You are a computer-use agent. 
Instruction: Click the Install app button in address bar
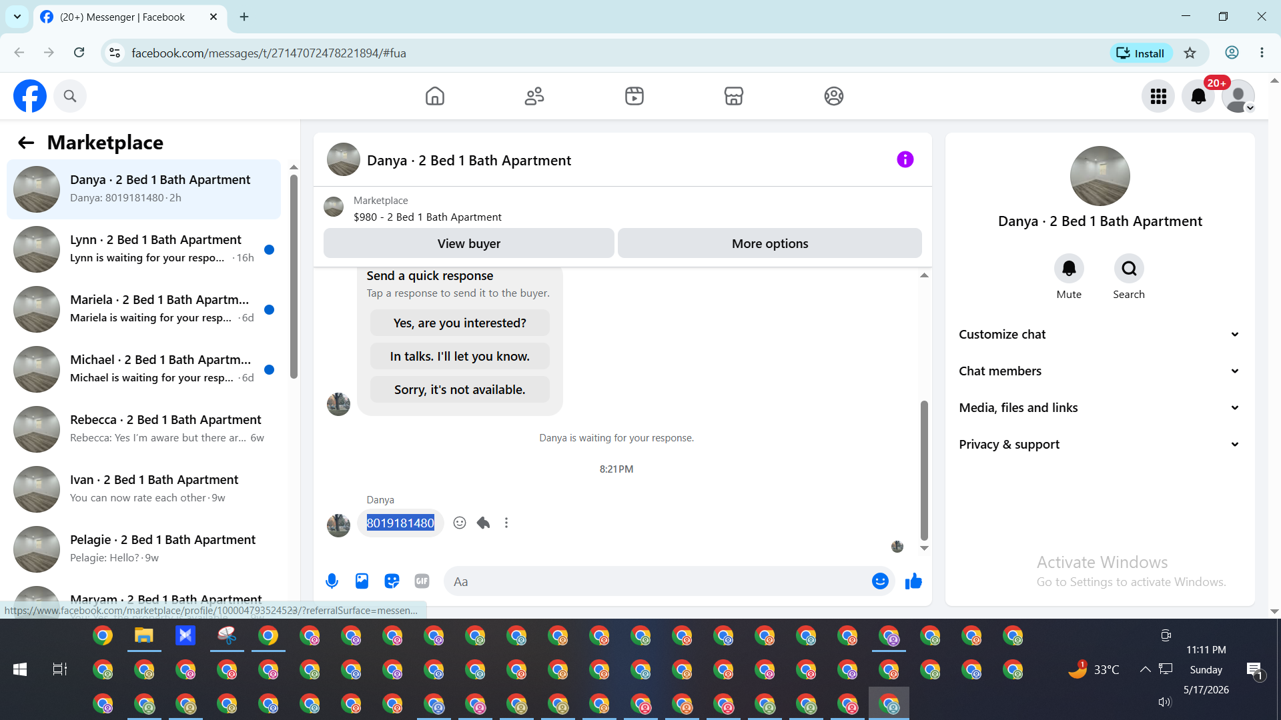(1141, 53)
